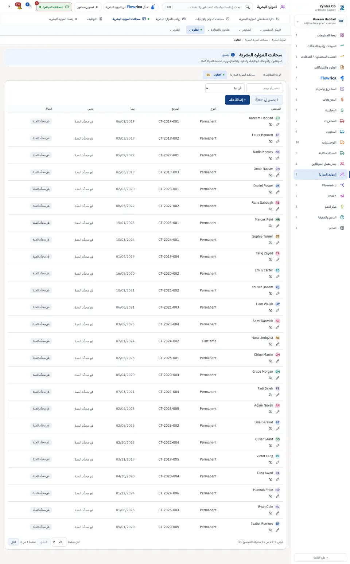Edit Nora Lindqvist's part-time contract
The image size is (350, 564).
point(277,344)
